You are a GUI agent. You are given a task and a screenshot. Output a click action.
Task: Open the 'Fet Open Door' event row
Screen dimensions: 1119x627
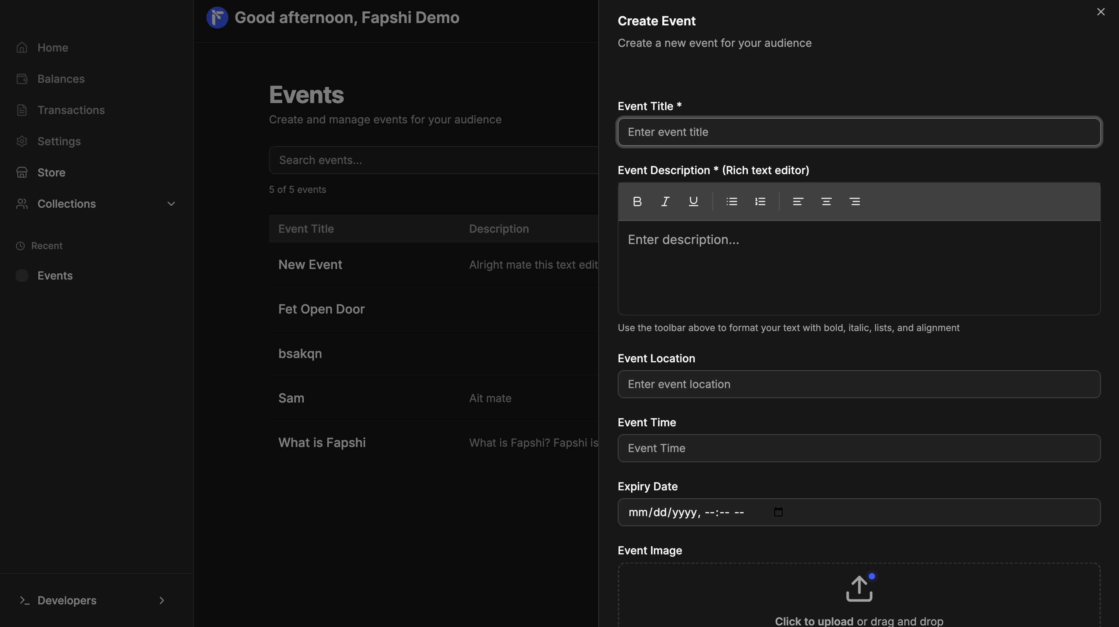pyautogui.click(x=434, y=309)
